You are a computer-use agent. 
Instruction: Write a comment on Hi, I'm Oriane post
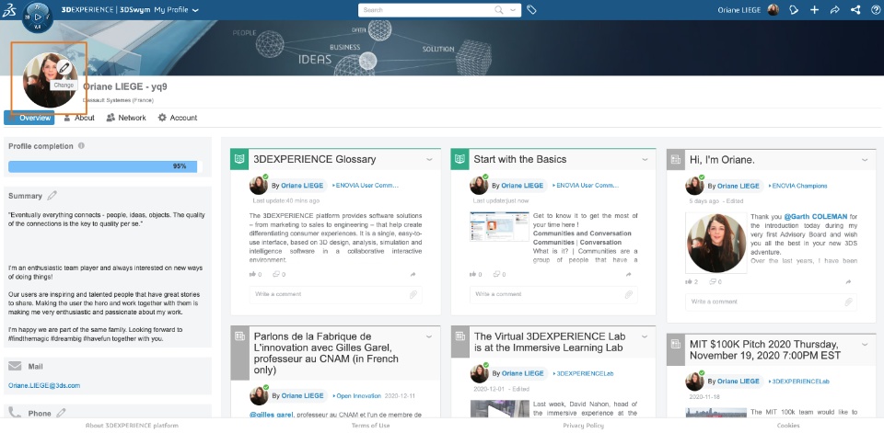pos(771,302)
